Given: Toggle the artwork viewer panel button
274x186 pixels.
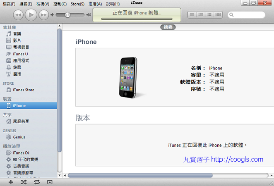Looking at the screenshot, I should [x=50, y=182].
